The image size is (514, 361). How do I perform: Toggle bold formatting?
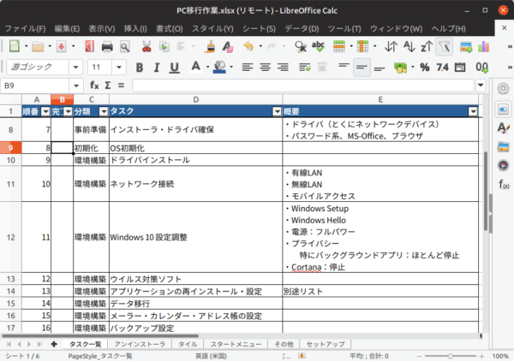click(x=140, y=67)
